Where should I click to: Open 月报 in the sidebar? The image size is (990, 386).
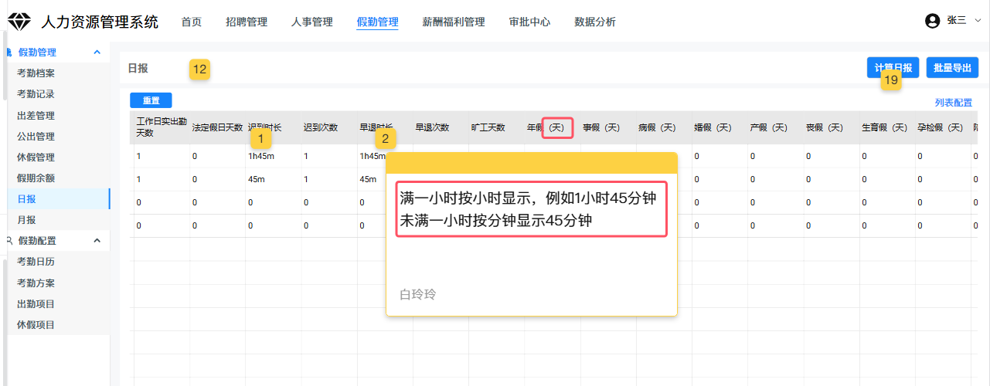tap(26, 220)
